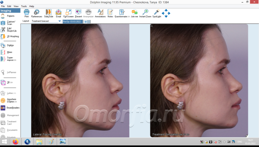Start the Present slideshow tool
This screenshot has height=147, width=259.
pos(78,13)
